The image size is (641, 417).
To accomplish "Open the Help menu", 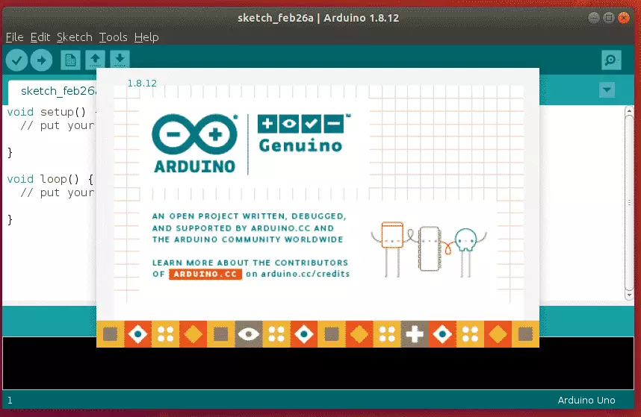I will [146, 37].
